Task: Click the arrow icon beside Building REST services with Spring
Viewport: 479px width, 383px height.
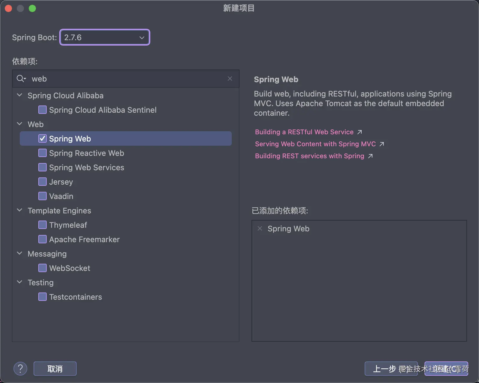Action: [x=370, y=156]
